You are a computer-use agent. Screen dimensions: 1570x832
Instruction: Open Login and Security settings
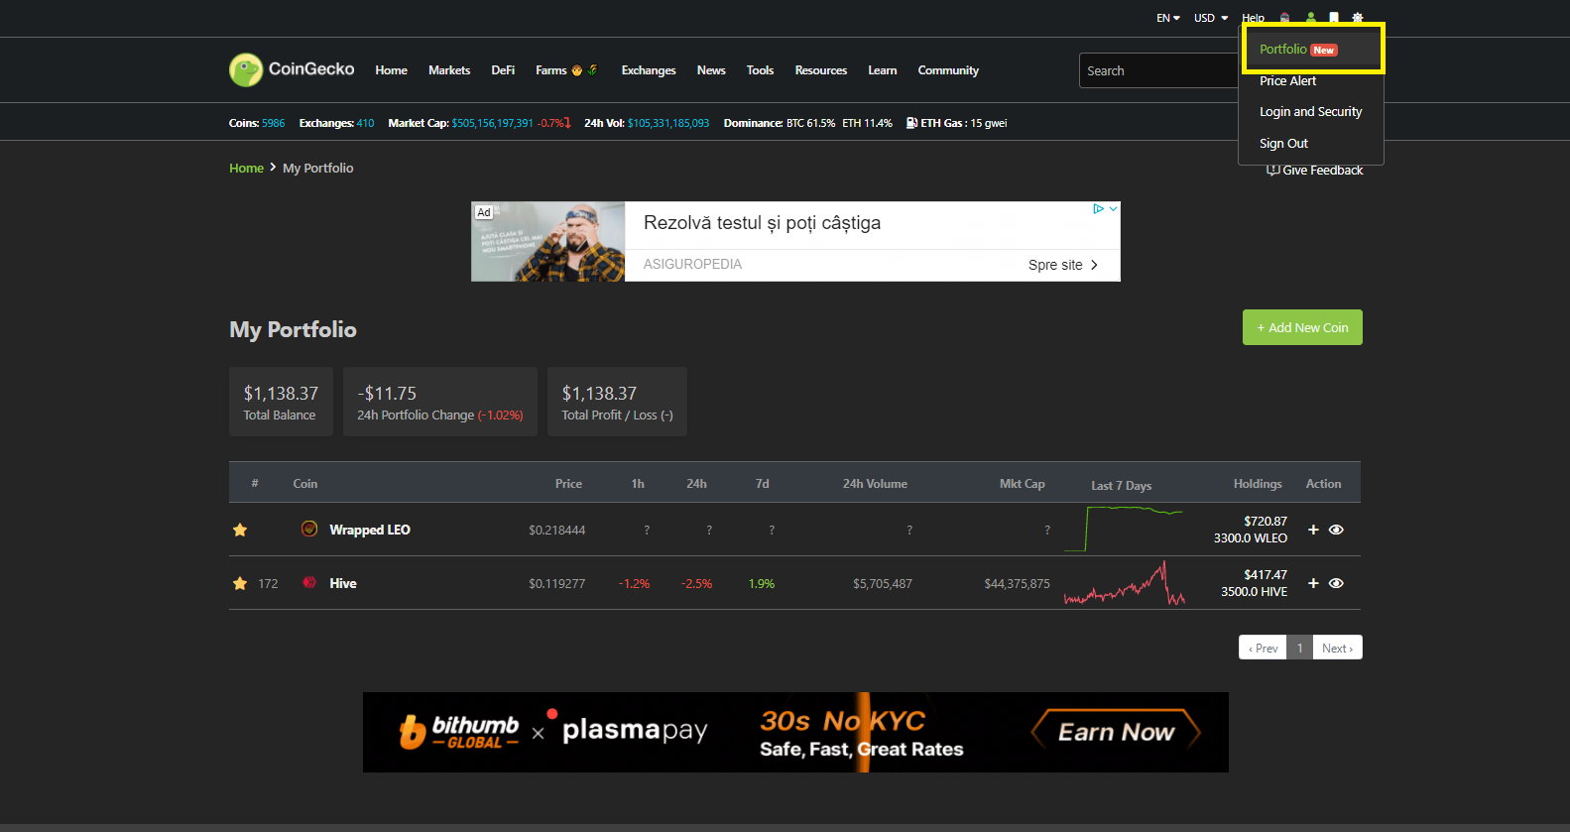click(1311, 112)
